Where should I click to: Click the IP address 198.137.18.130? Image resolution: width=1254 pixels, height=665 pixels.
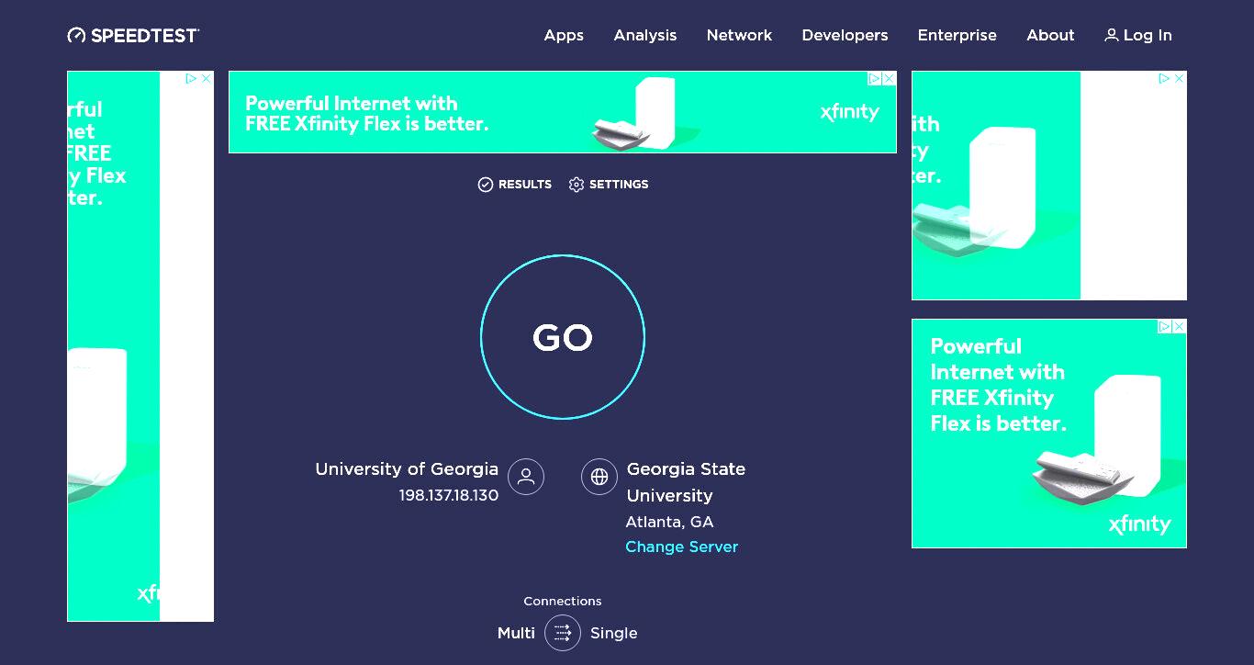pos(449,495)
